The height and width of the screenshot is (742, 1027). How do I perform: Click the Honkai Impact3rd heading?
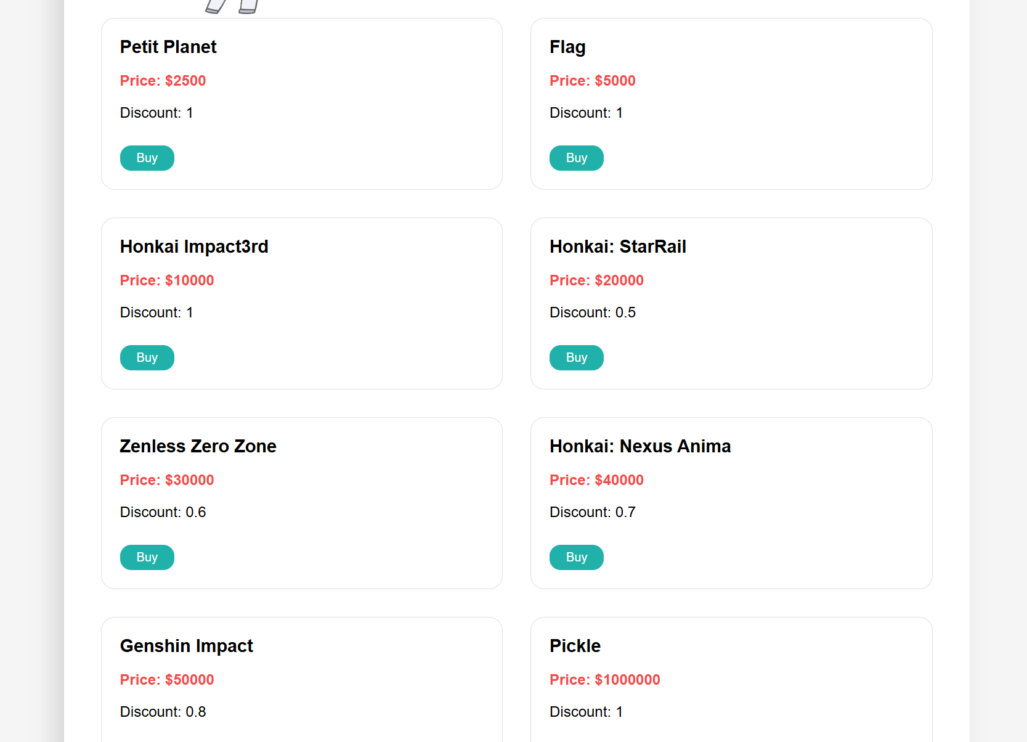click(194, 247)
